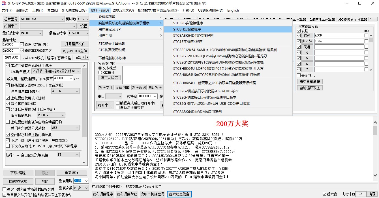This screenshot has height=198, width=379.
Task: Click the 读取本机硬盘号 button
Action: pyautogui.click(x=153, y=194)
